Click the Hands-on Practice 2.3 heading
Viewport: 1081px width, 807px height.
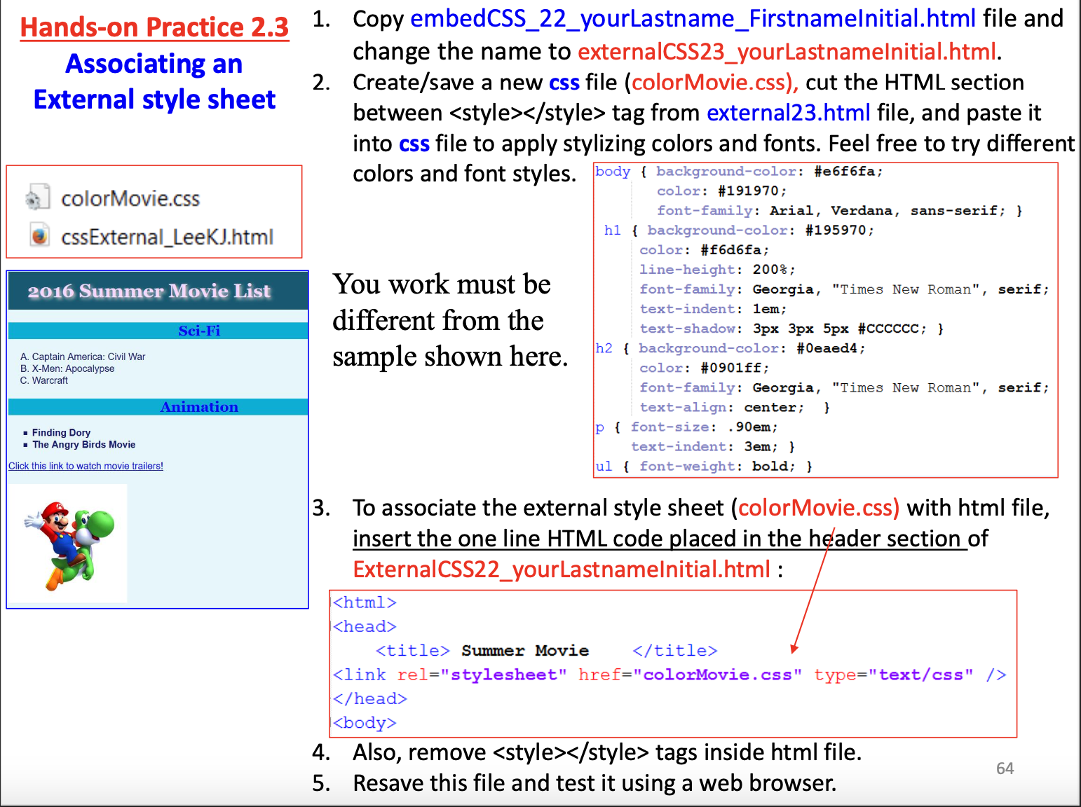tap(154, 27)
